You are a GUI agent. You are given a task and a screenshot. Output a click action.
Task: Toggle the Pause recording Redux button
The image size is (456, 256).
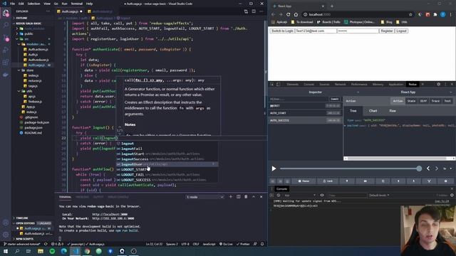(x=304, y=181)
